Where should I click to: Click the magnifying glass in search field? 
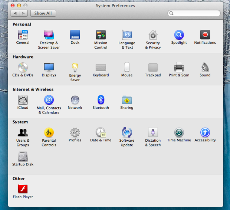click(171, 13)
